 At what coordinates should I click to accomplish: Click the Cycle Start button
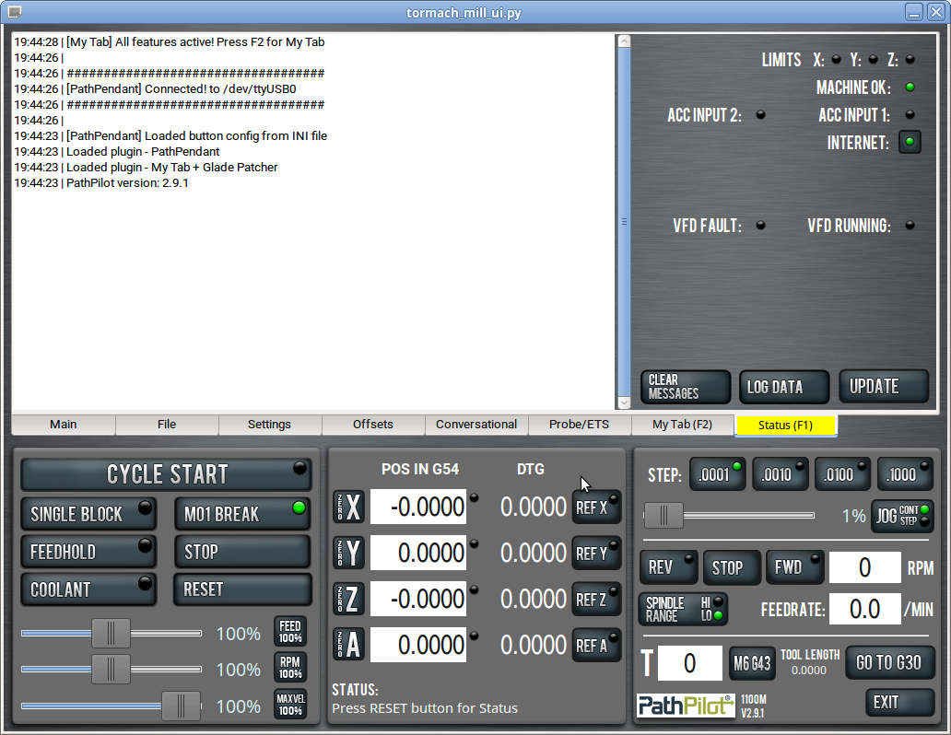(x=166, y=474)
